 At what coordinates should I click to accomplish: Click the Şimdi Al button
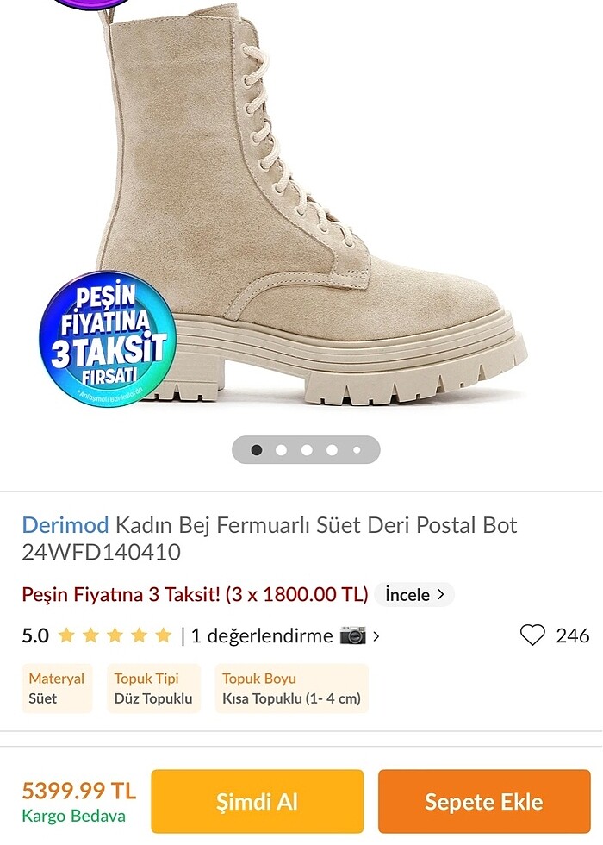point(258,801)
